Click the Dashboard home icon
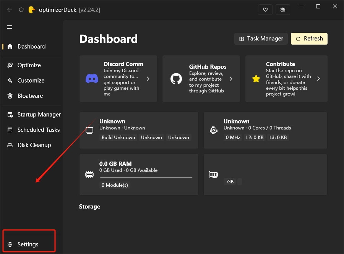This screenshot has height=254, width=344. coord(10,47)
